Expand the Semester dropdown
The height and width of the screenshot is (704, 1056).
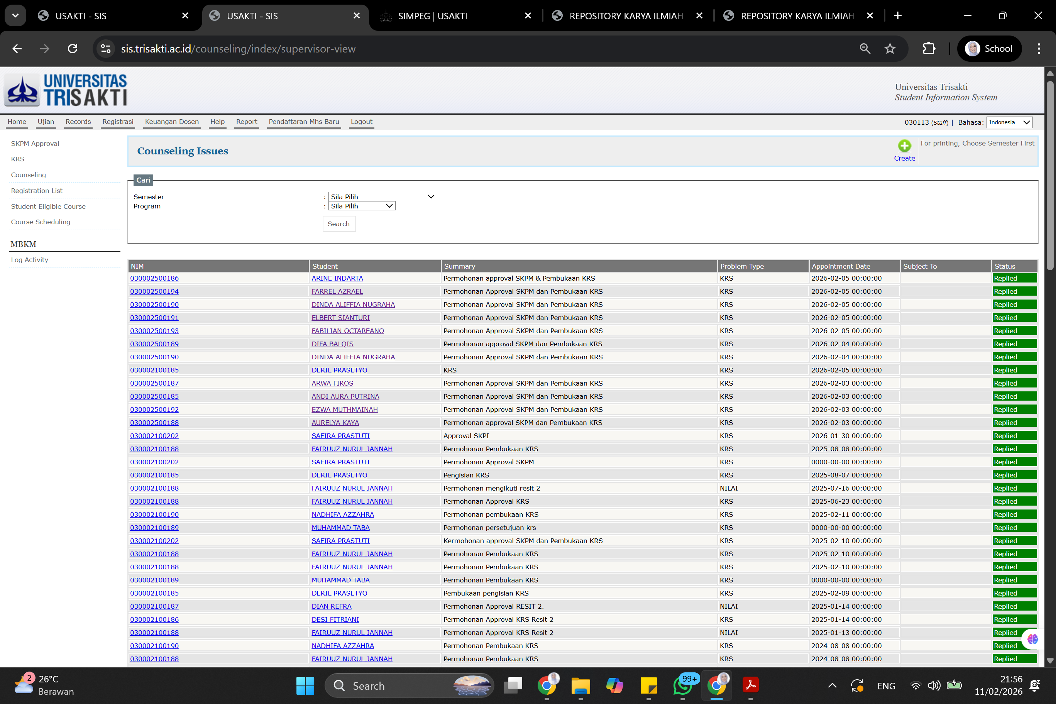point(382,197)
